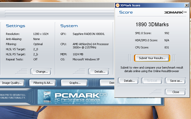Viewport: 191px width, 119px height.
Task: Click the HDR/SM3.0 Score N/A value
Action: point(167,40)
